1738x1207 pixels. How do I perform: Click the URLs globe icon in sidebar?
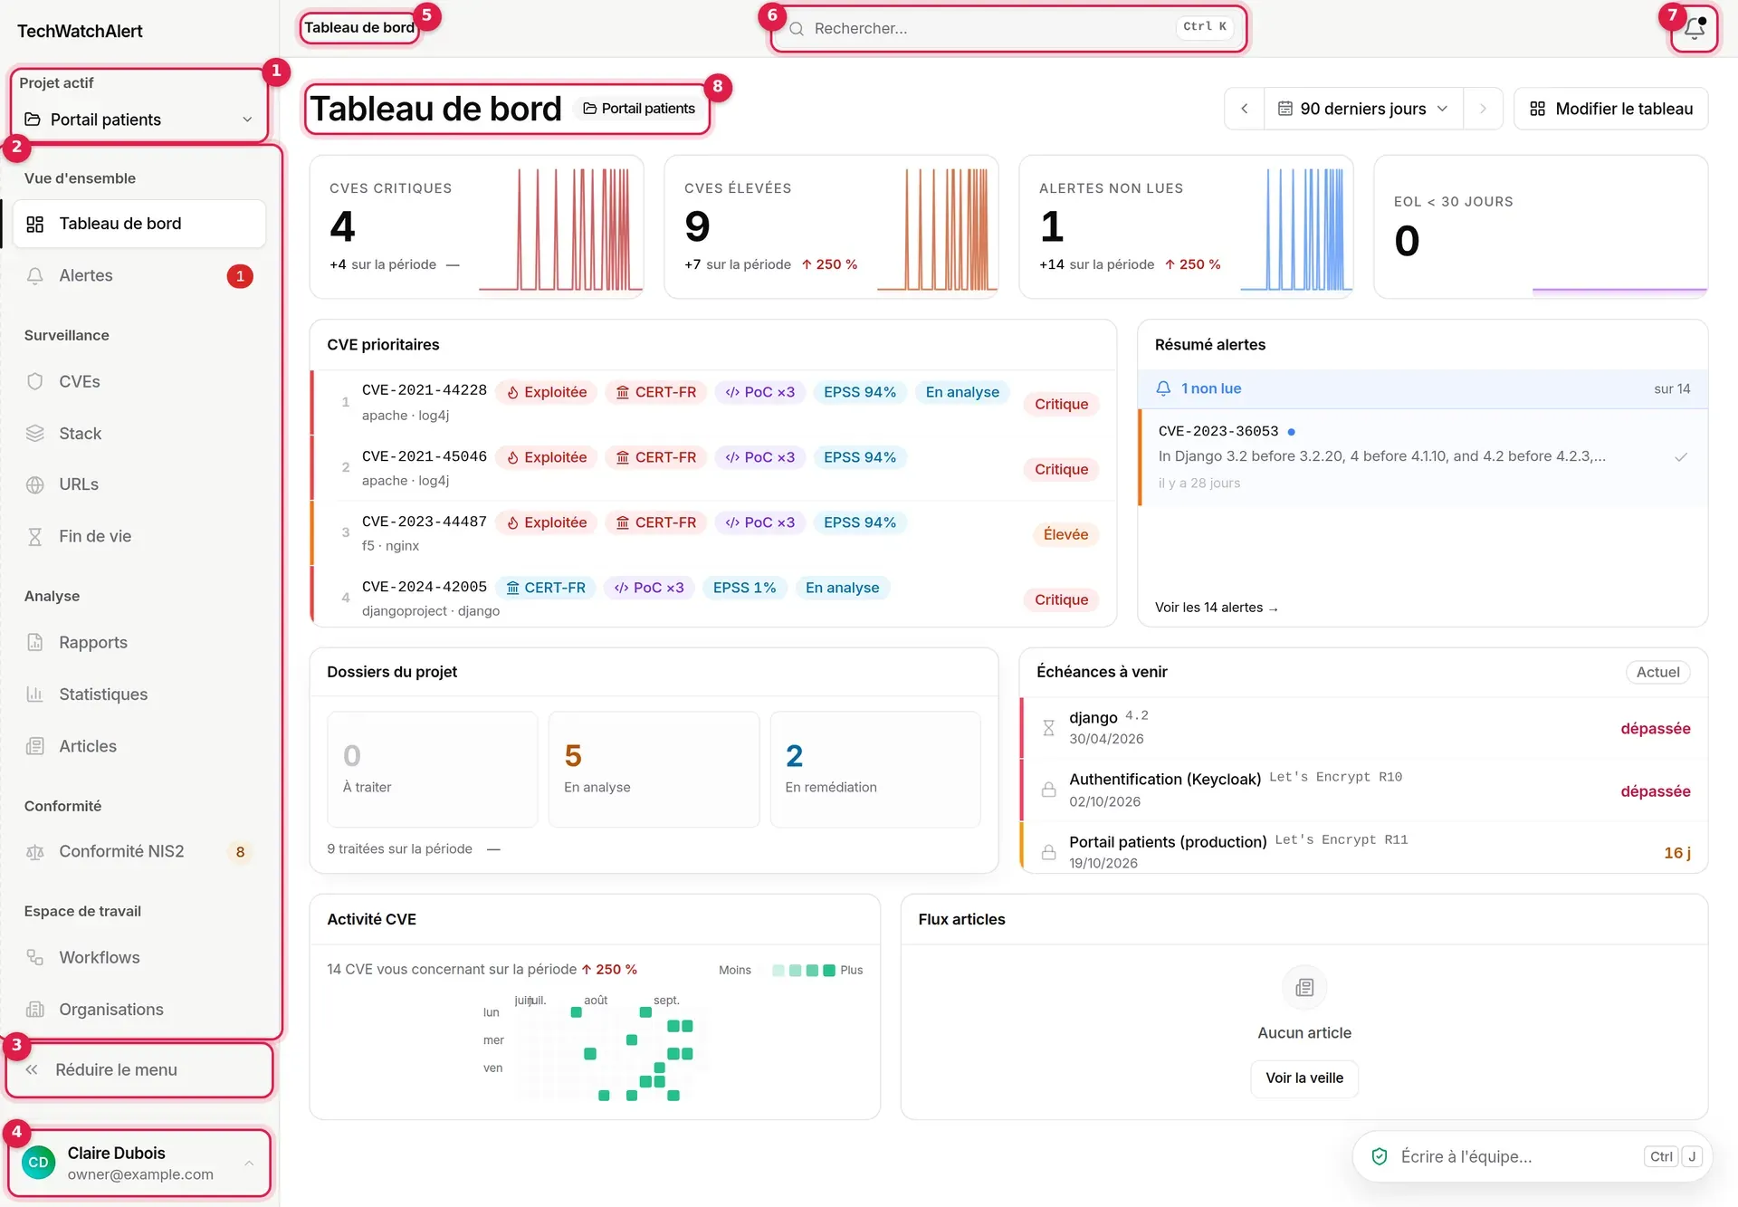tap(35, 484)
